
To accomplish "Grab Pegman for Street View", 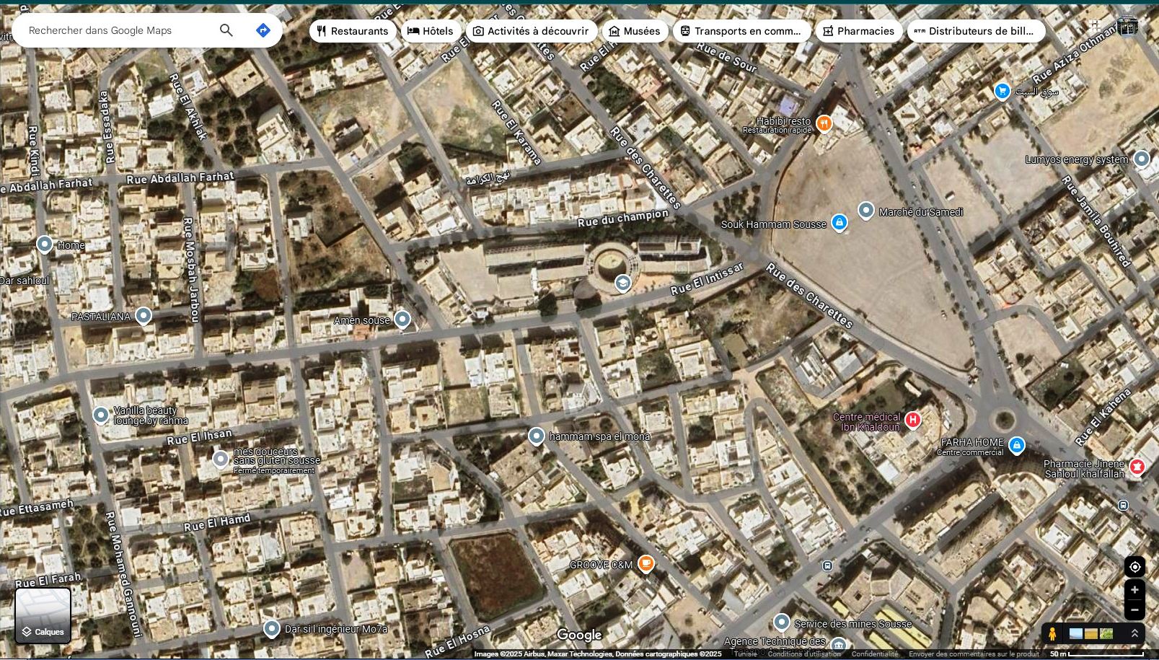I will (x=1052, y=633).
